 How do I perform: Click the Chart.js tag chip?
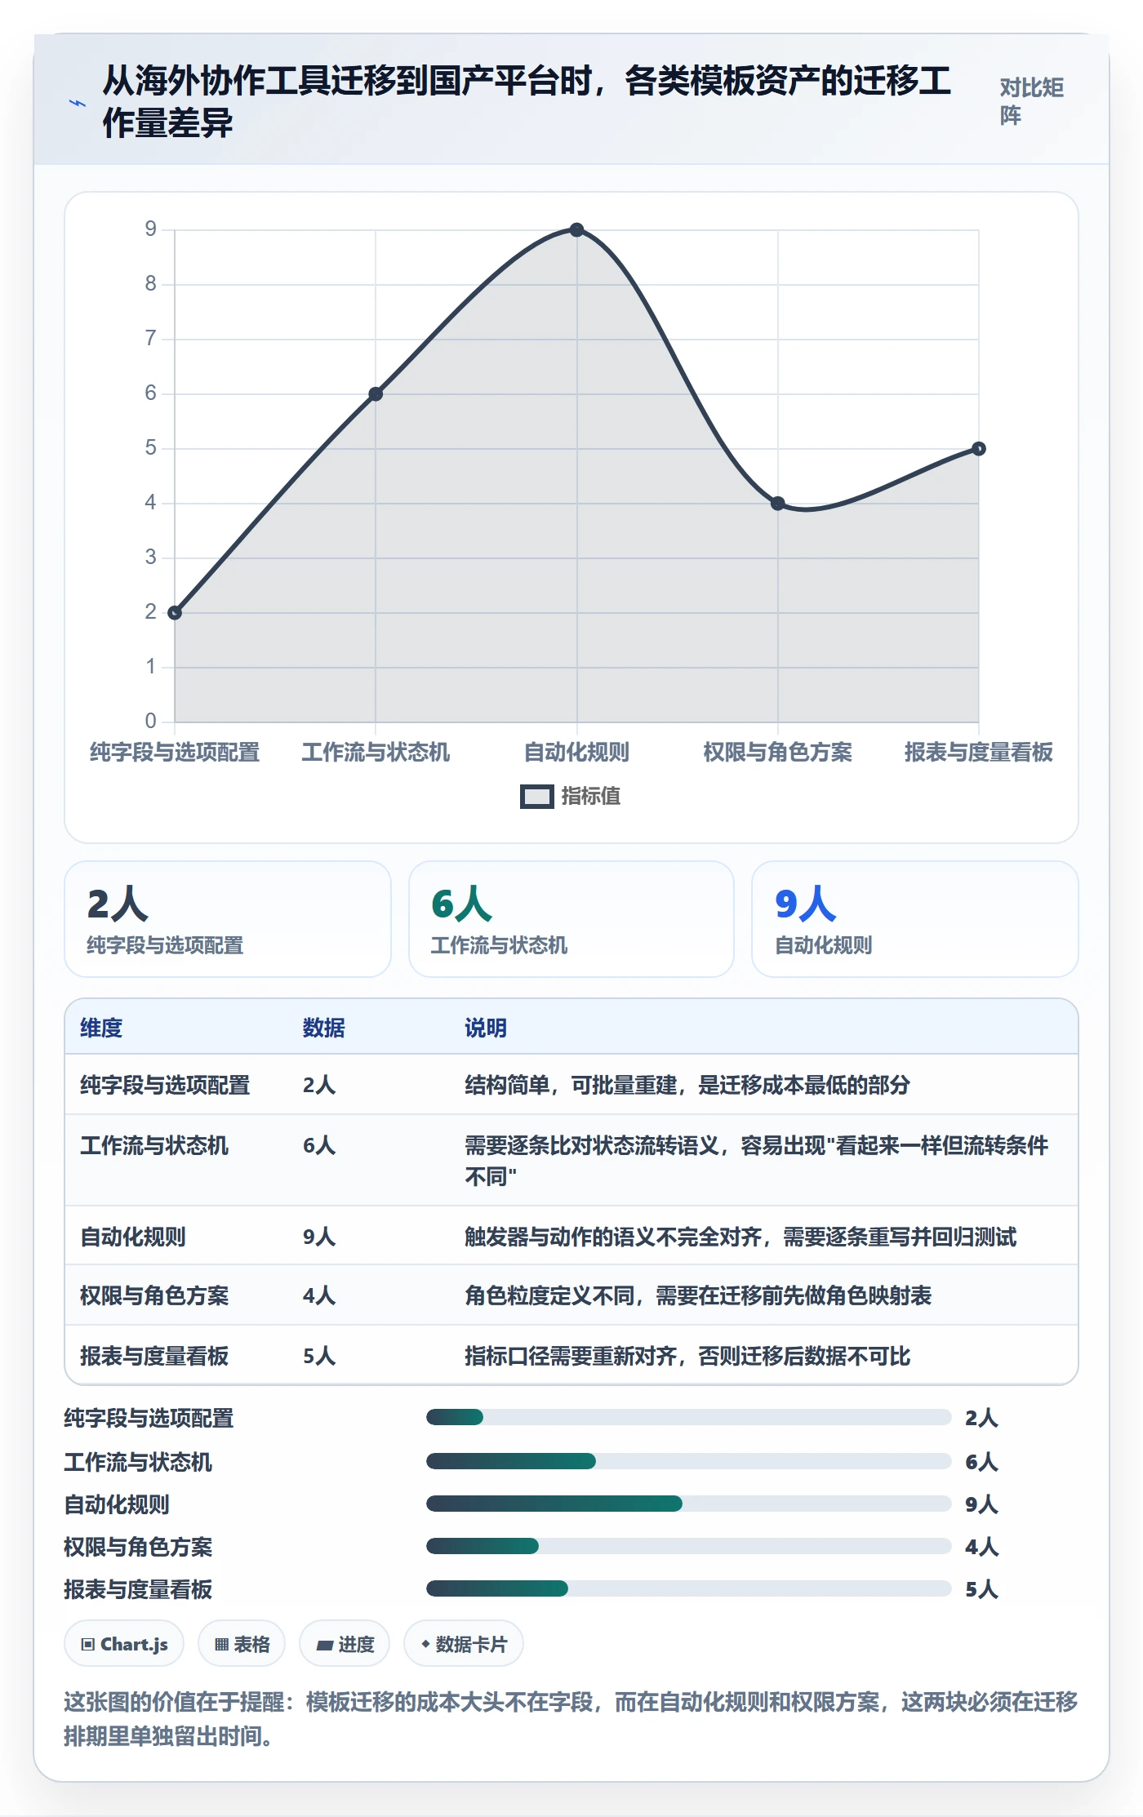click(124, 1644)
